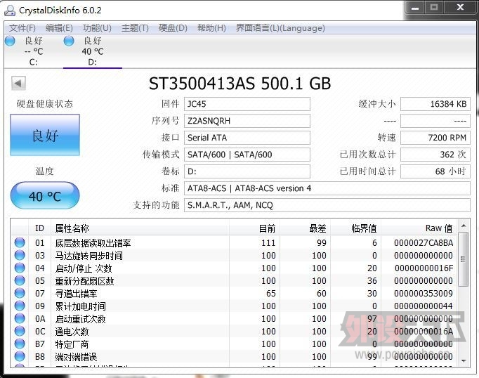Click the CrystalDiskInfo app icon in title bar
479x378 pixels.
pyautogui.click(x=10, y=10)
